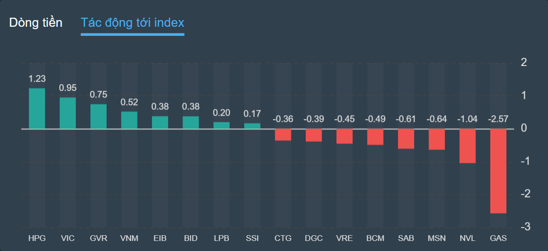Switch to the Dòng tiền tab
The image size is (548, 251).
[x=36, y=22]
